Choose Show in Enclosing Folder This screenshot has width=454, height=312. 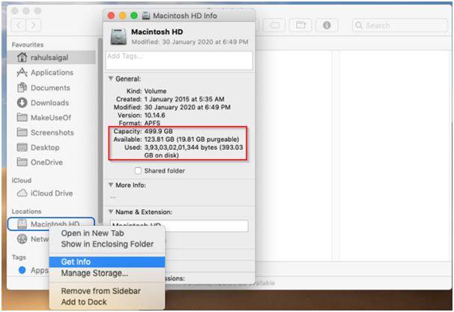pyautogui.click(x=107, y=244)
